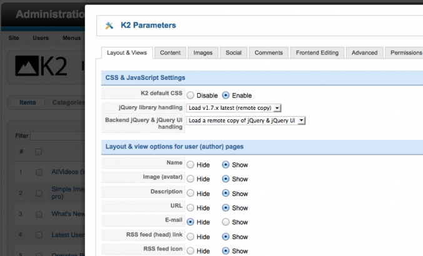Viewport: 423px width, 256px height.
Task: Check the checkbox for row 4 Latest User
Action: [x=39, y=235]
